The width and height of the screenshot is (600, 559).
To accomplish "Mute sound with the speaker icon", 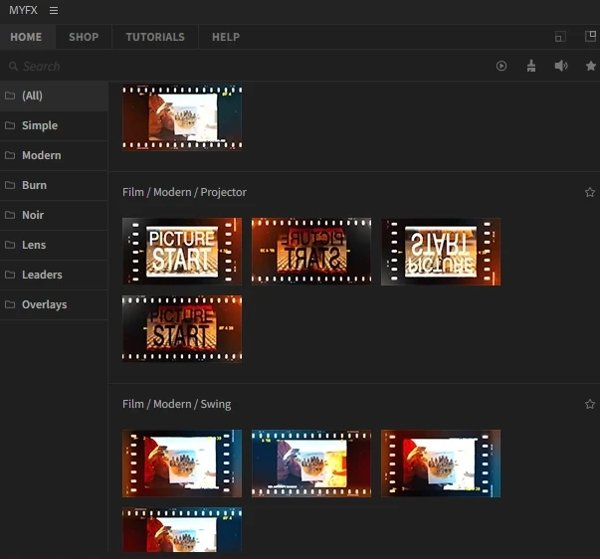I will 561,66.
